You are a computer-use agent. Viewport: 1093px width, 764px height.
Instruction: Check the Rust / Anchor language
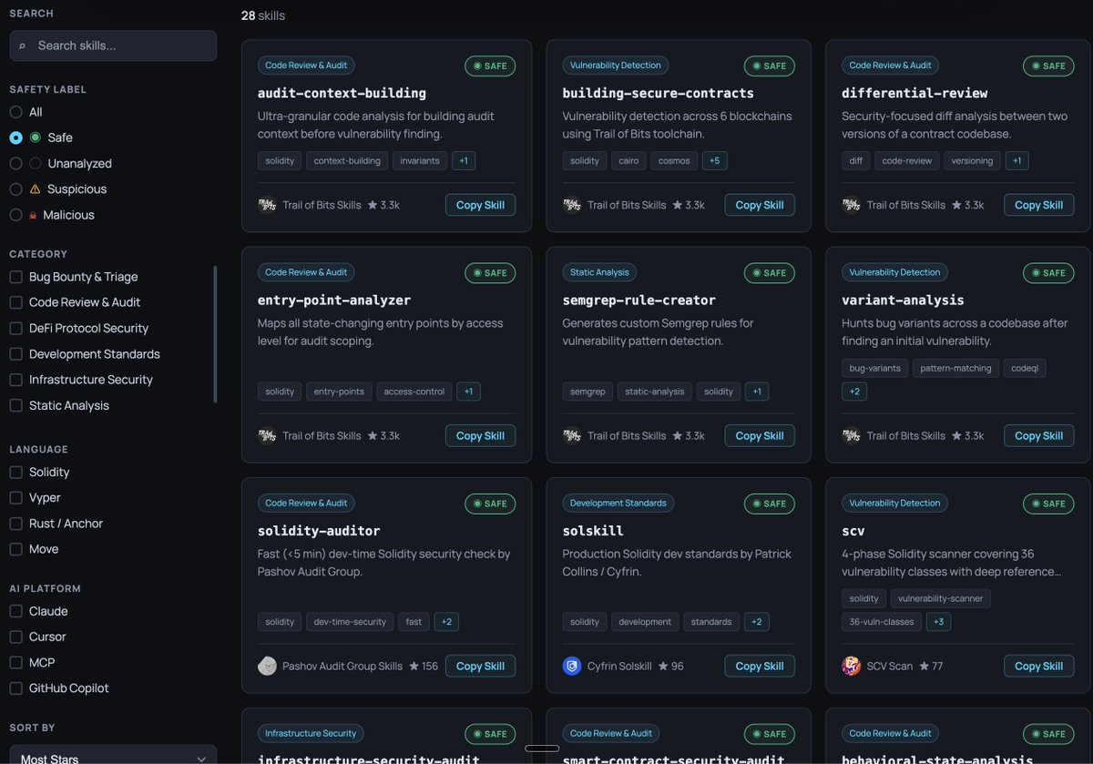coord(15,524)
